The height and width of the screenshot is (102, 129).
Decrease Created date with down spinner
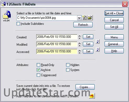pyautogui.click(x=80, y=38)
